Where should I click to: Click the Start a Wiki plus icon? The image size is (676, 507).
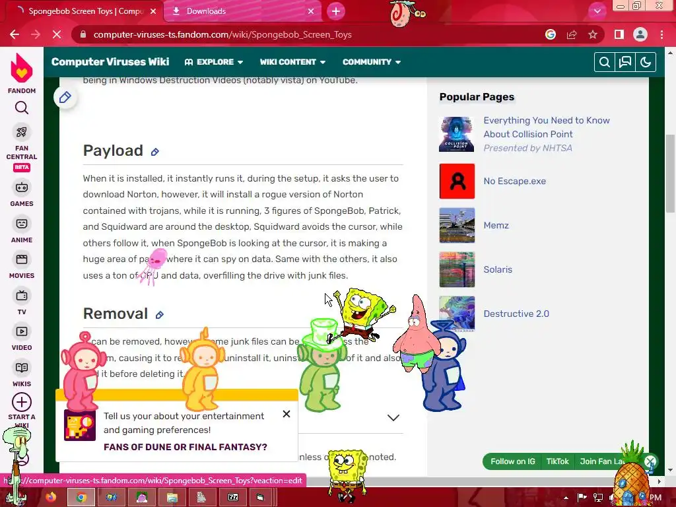coord(22,402)
